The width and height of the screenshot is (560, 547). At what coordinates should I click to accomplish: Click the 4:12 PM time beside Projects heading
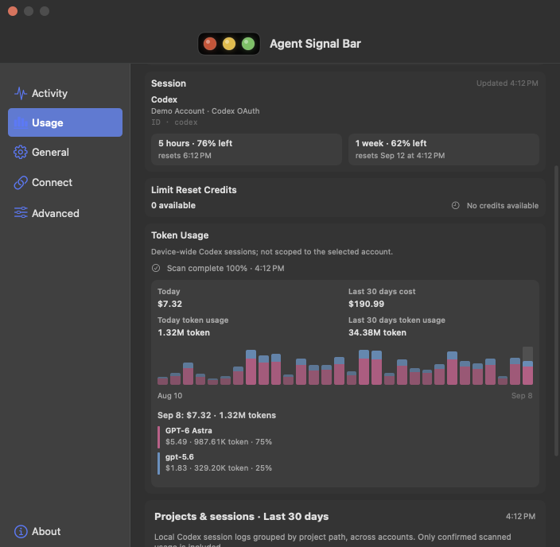(x=520, y=516)
